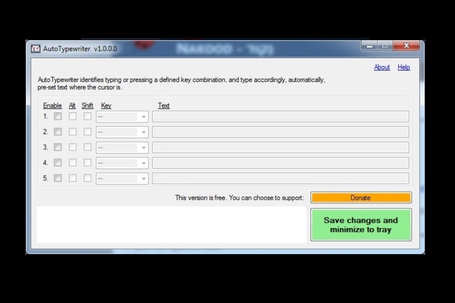The width and height of the screenshot is (455, 303).
Task: Tick the Enable checkbox for row 4
Action: 58,163
